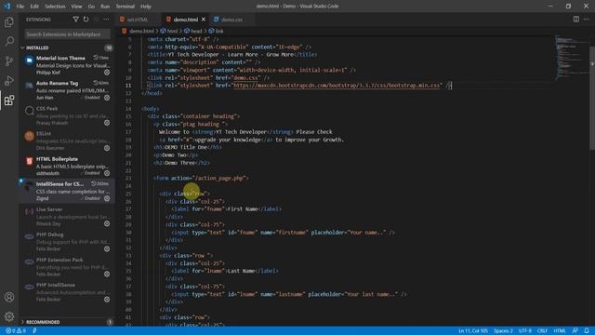Click the html breadcrumb segment
The width and height of the screenshot is (595, 335).
click(169, 31)
